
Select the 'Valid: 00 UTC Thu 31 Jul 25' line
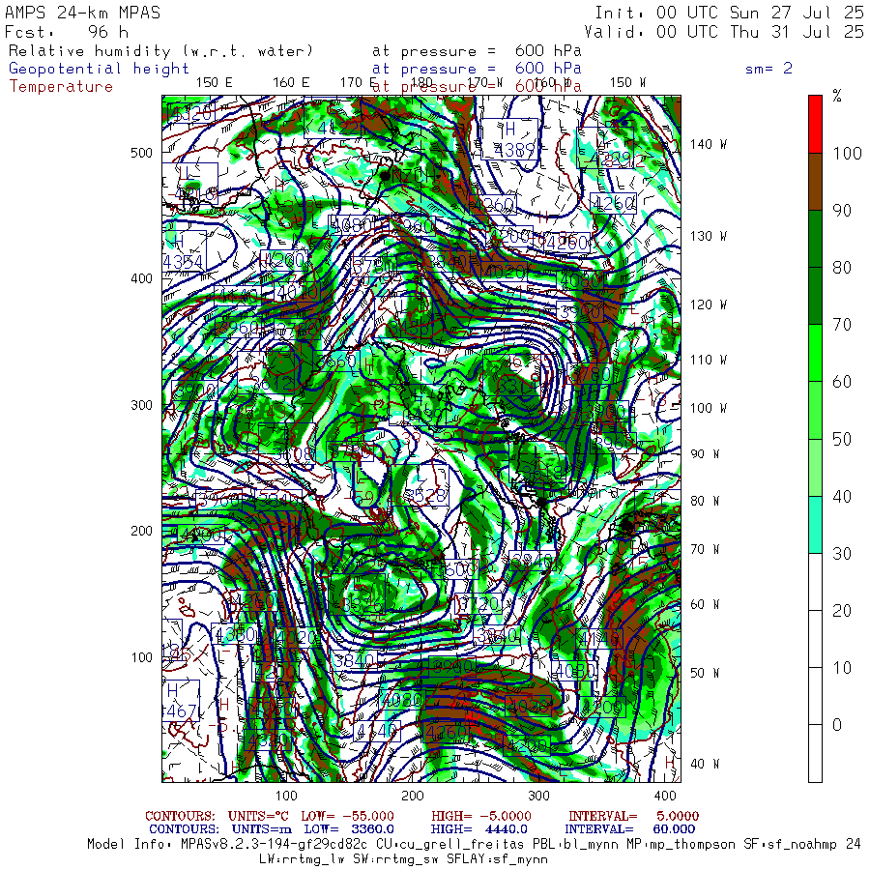723,32
